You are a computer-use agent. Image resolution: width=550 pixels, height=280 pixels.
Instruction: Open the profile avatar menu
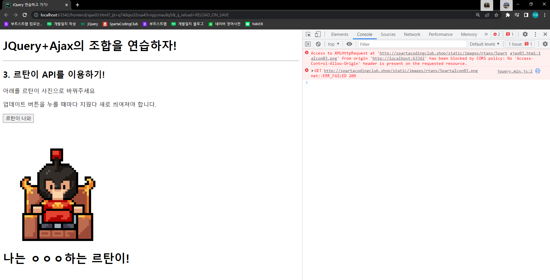point(535,15)
